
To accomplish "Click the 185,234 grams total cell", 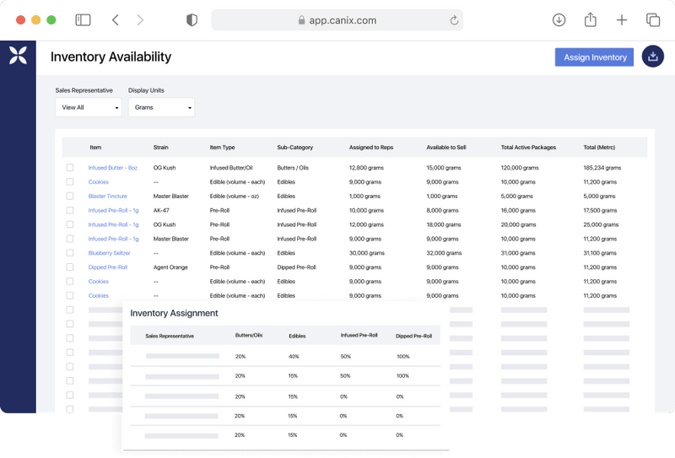I will (602, 168).
